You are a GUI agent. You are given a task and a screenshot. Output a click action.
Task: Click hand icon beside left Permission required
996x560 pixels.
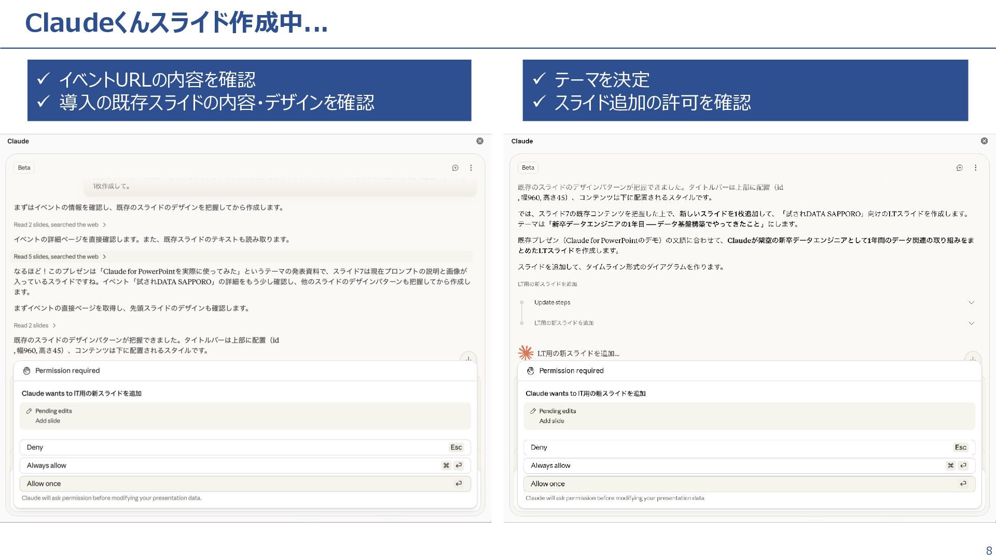27,371
